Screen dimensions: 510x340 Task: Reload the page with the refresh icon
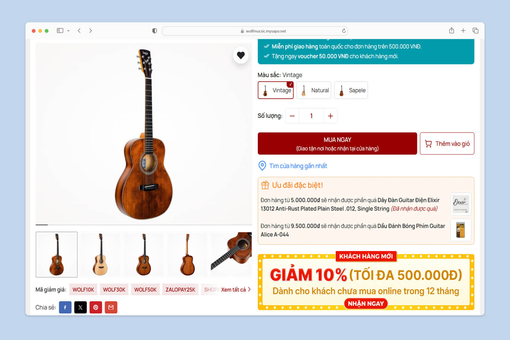tap(344, 31)
